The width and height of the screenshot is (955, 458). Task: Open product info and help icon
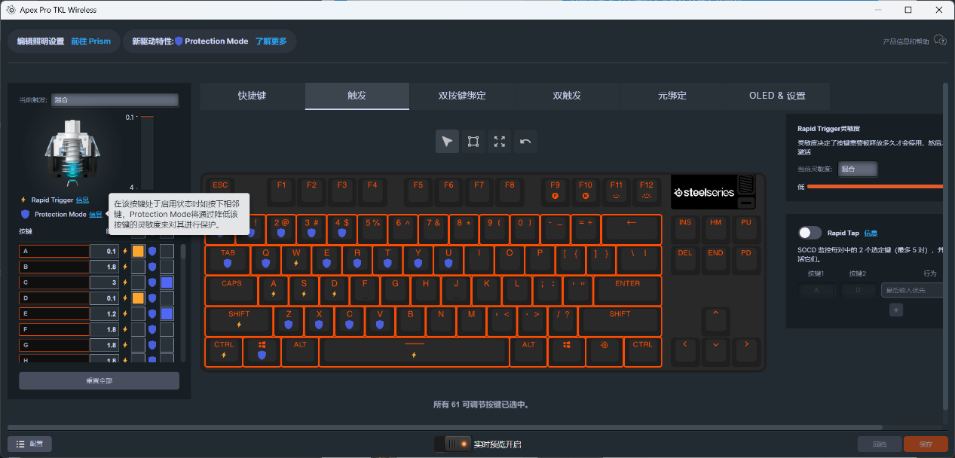(x=939, y=41)
